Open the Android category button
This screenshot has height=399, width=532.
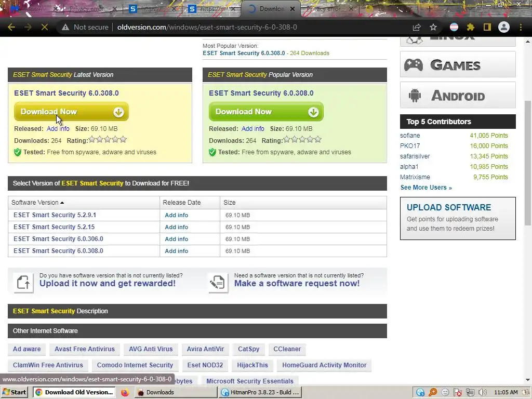click(458, 96)
